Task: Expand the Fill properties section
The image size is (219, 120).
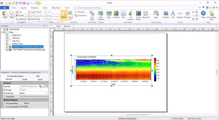Action: coord(4,103)
